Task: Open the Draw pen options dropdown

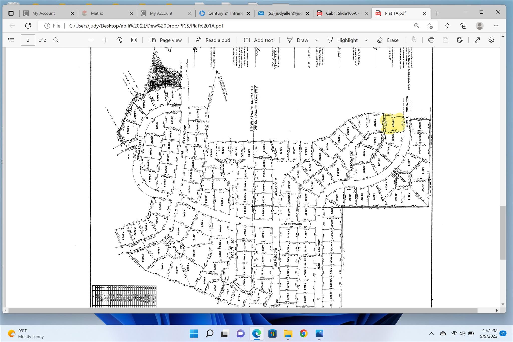Action: pyautogui.click(x=317, y=40)
